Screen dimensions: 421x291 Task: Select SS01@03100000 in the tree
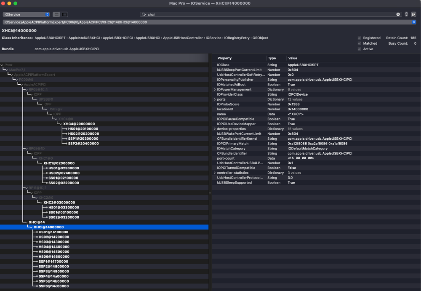[x=63, y=212]
